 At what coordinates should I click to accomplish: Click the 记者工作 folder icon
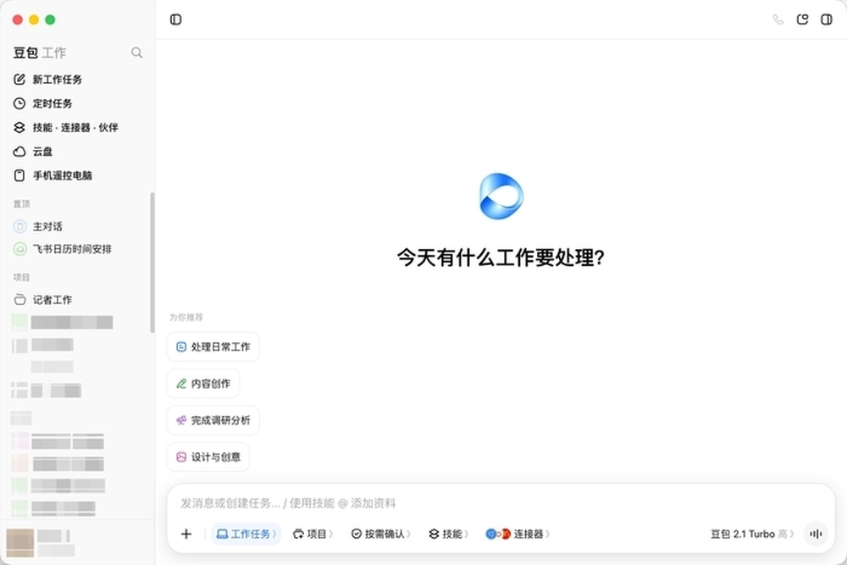[x=20, y=300]
